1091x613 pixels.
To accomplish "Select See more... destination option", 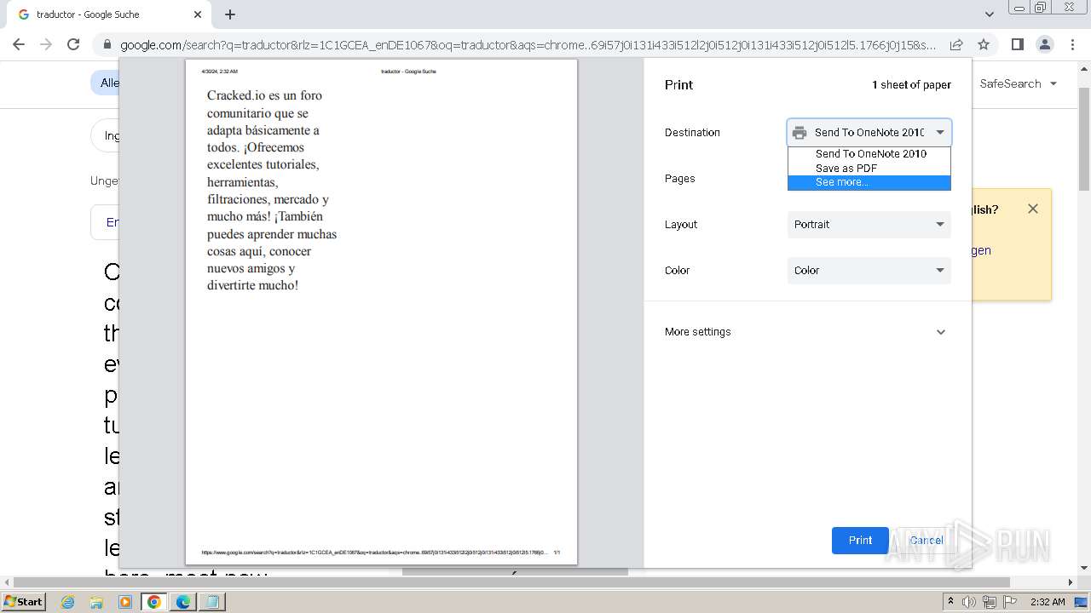I will tap(869, 182).
